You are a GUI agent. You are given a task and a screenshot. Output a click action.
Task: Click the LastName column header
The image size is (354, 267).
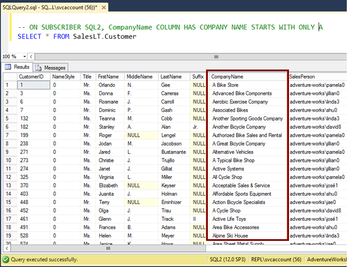pos(171,77)
